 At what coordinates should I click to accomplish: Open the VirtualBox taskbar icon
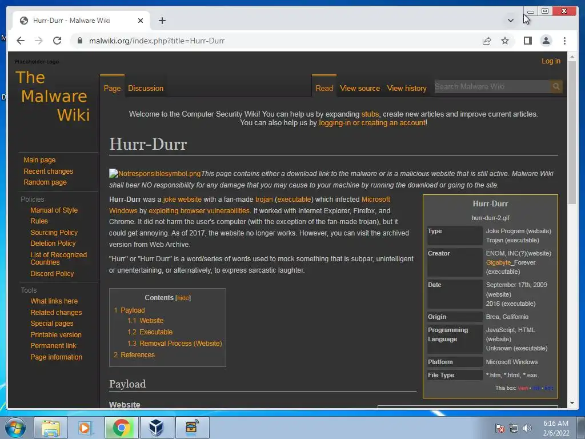[156, 428]
